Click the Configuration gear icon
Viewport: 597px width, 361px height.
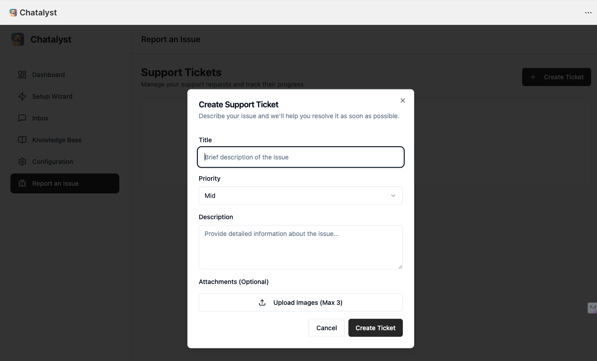pos(22,162)
